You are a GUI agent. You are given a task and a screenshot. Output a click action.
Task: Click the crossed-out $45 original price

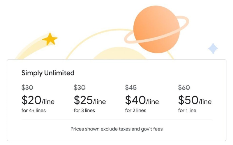[x=131, y=87]
